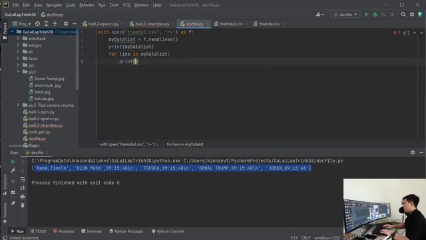
Task: Click breadcrumb 'for line in myDatalist'
Action: [x=185, y=144]
